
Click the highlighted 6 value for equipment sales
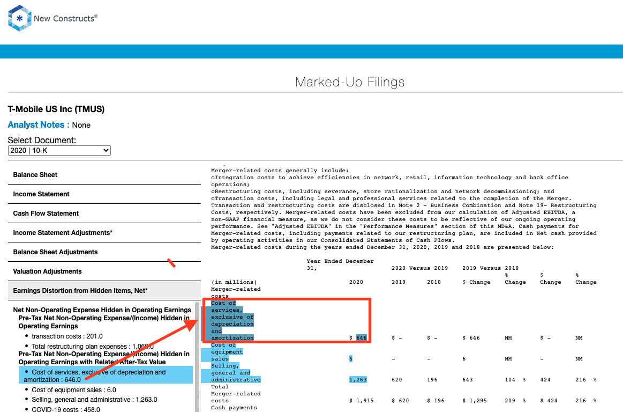click(351, 359)
